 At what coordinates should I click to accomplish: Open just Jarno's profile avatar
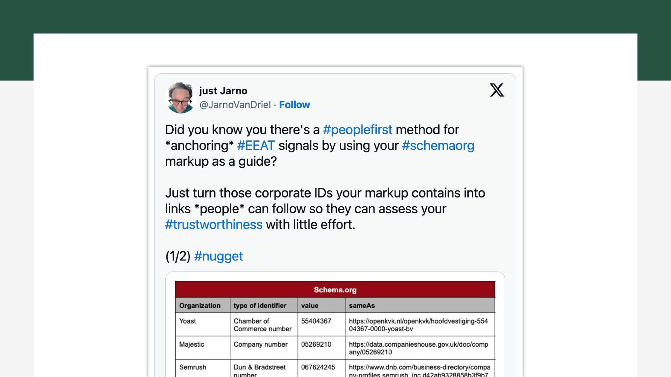click(x=180, y=98)
